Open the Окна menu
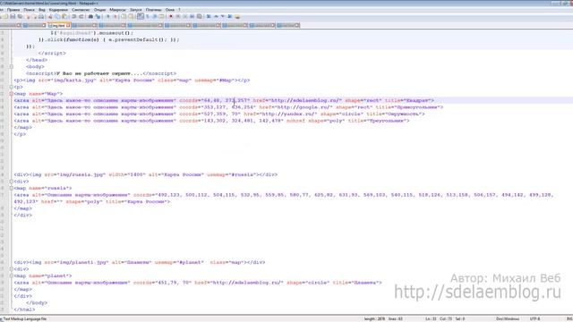573x322 pixels. [170, 10]
